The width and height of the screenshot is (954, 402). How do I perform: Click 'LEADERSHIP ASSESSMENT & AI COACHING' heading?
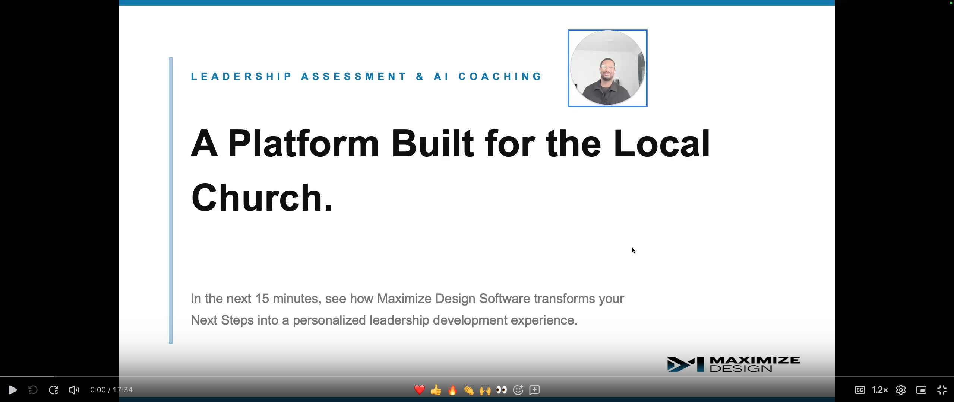(x=366, y=76)
